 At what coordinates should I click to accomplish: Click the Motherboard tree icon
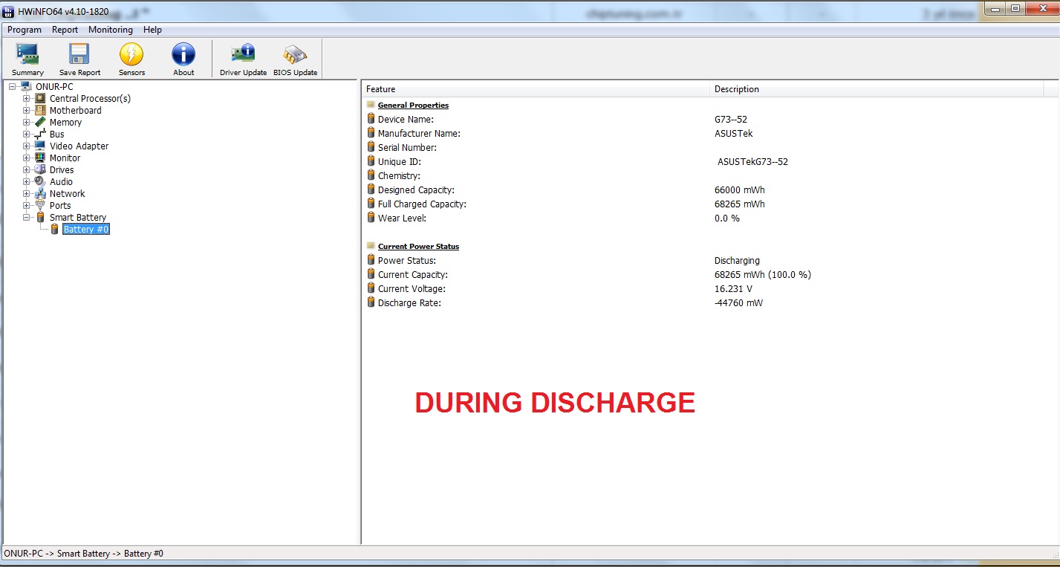coord(40,111)
